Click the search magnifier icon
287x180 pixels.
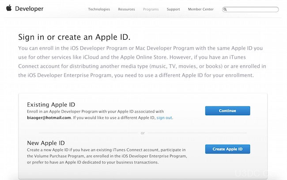coord(225,9)
